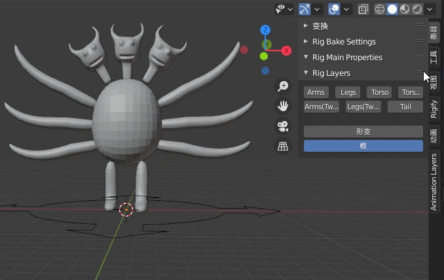The height and width of the screenshot is (280, 444).
Task: Expand the 变换 panel
Action: tap(306, 26)
